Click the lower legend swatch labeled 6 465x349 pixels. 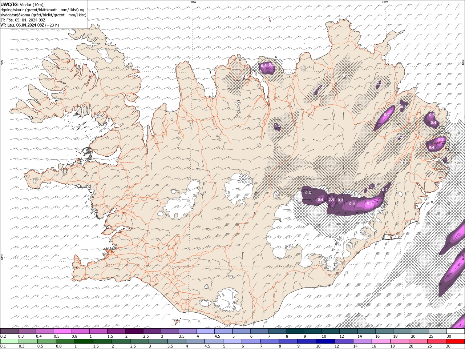pos(250,341)
